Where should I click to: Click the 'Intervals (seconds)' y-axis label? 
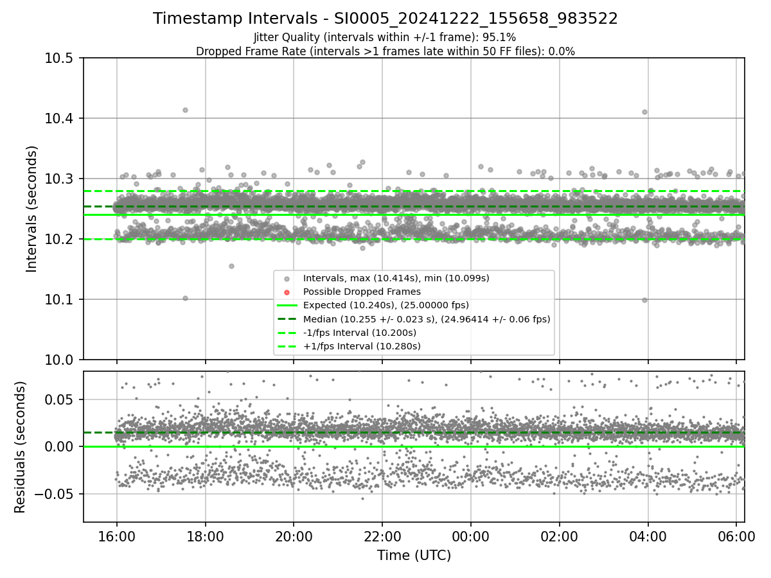coord(32,209)
